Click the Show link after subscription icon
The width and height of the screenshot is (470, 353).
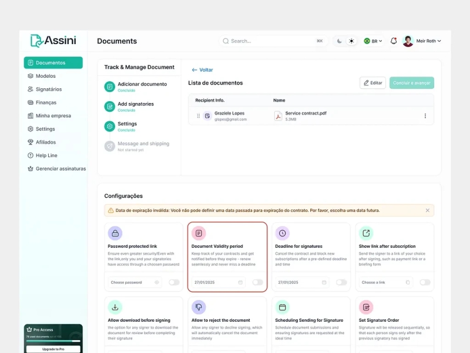click(x=366, y=233)
